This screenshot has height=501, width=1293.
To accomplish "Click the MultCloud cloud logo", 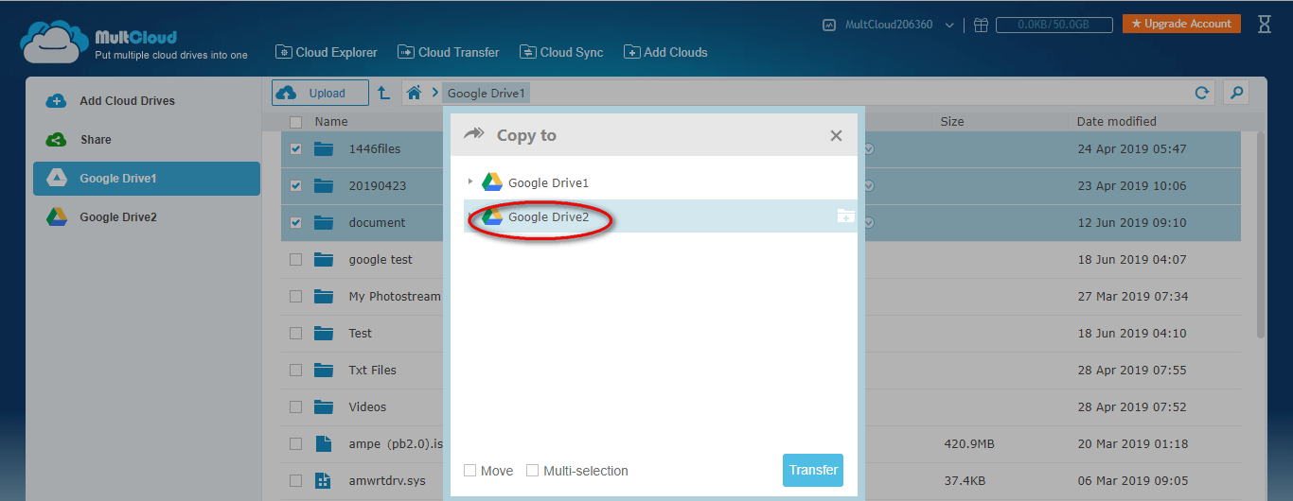I will click(x=54, y=42).
